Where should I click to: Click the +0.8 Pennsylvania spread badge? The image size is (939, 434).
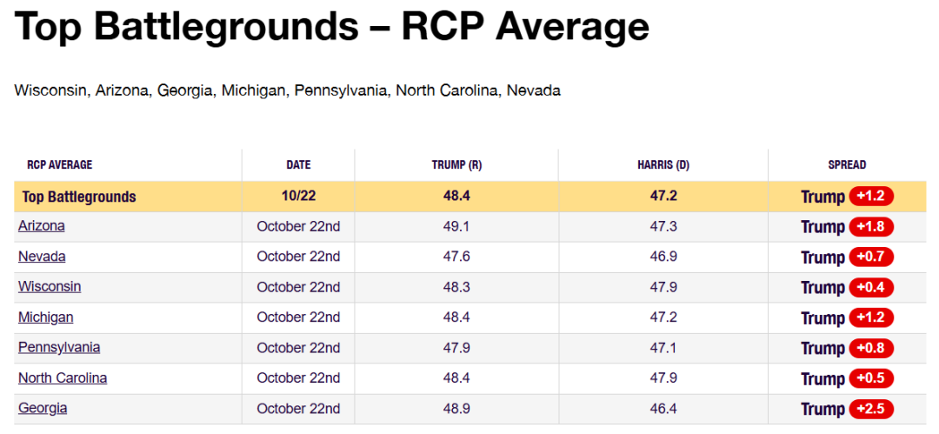(871, 349)
